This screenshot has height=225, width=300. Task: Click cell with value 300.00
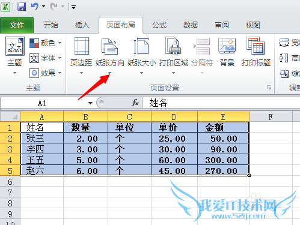tap(223, 160)
